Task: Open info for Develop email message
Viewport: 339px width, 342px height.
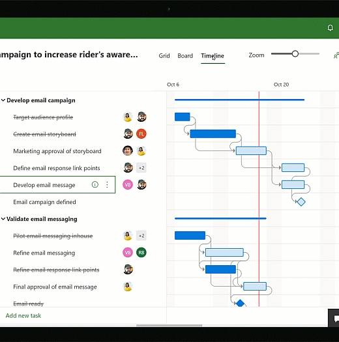Action: (95, 185)
